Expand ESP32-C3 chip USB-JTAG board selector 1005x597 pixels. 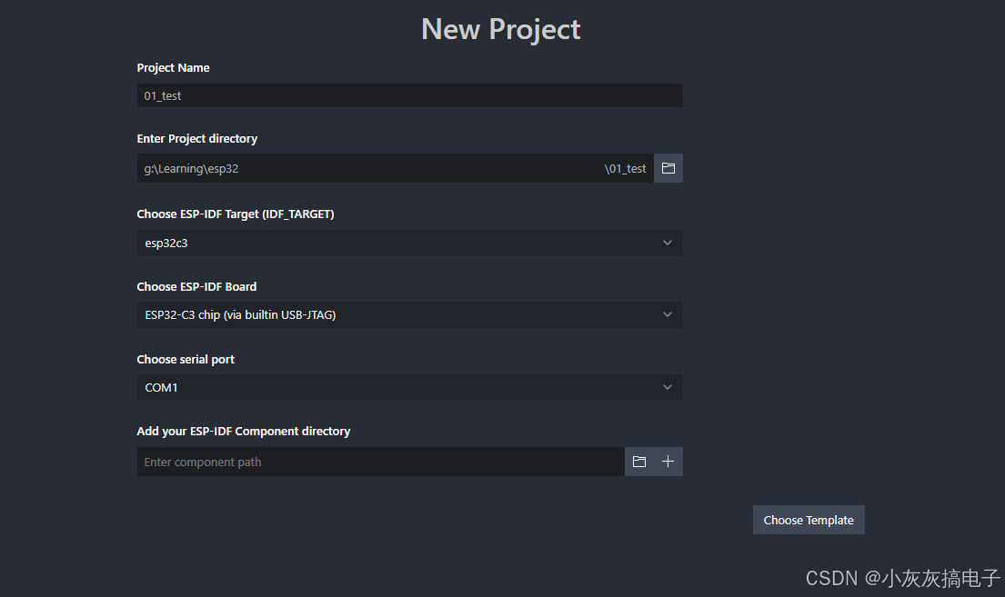409,314
